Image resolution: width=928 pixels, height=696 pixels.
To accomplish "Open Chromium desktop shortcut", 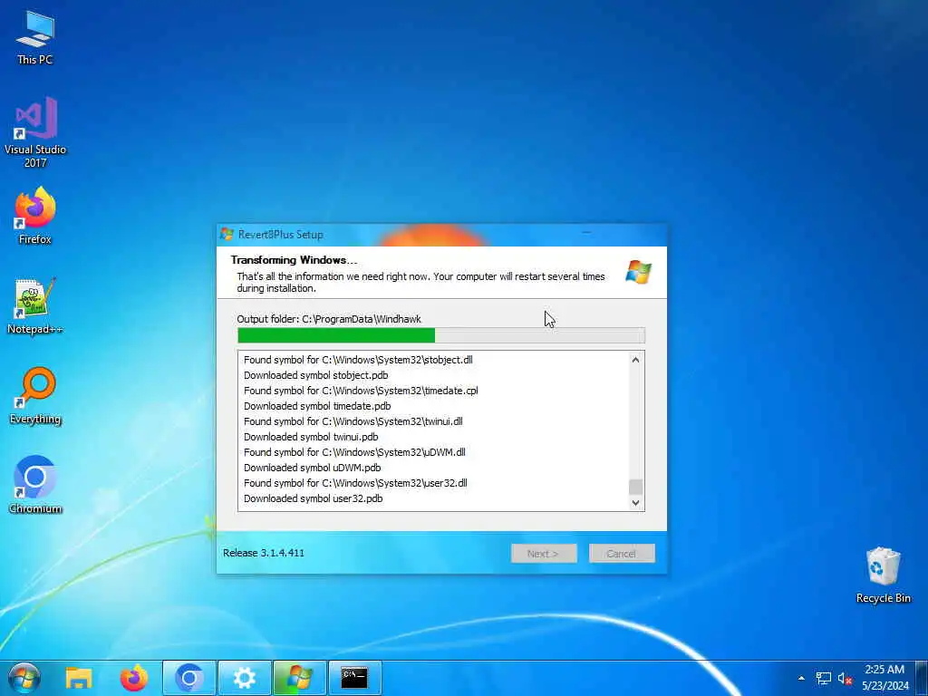I will [x=35, y=486].
